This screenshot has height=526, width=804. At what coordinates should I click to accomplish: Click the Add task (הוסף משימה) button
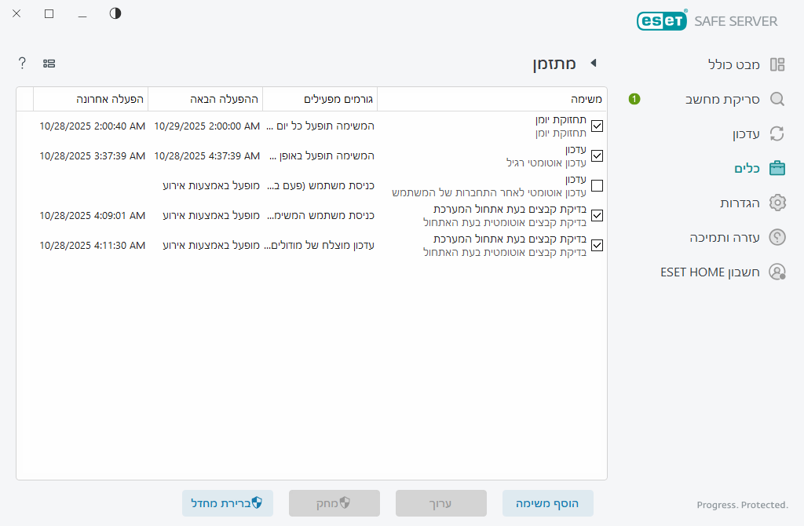tap(547, 503)
